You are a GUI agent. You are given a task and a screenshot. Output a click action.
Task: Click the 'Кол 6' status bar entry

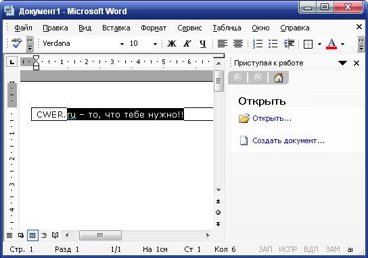225,249
